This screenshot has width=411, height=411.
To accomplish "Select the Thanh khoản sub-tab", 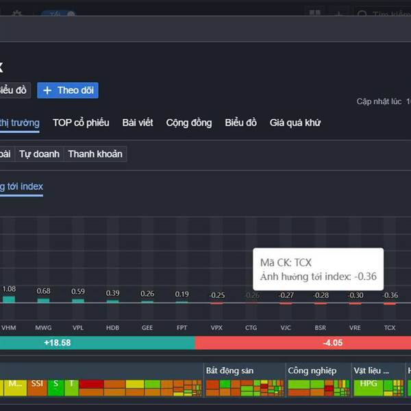I will point(95,154).
